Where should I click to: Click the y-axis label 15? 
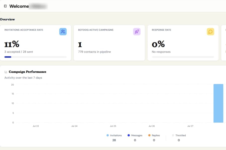click(x=13, y=94)
